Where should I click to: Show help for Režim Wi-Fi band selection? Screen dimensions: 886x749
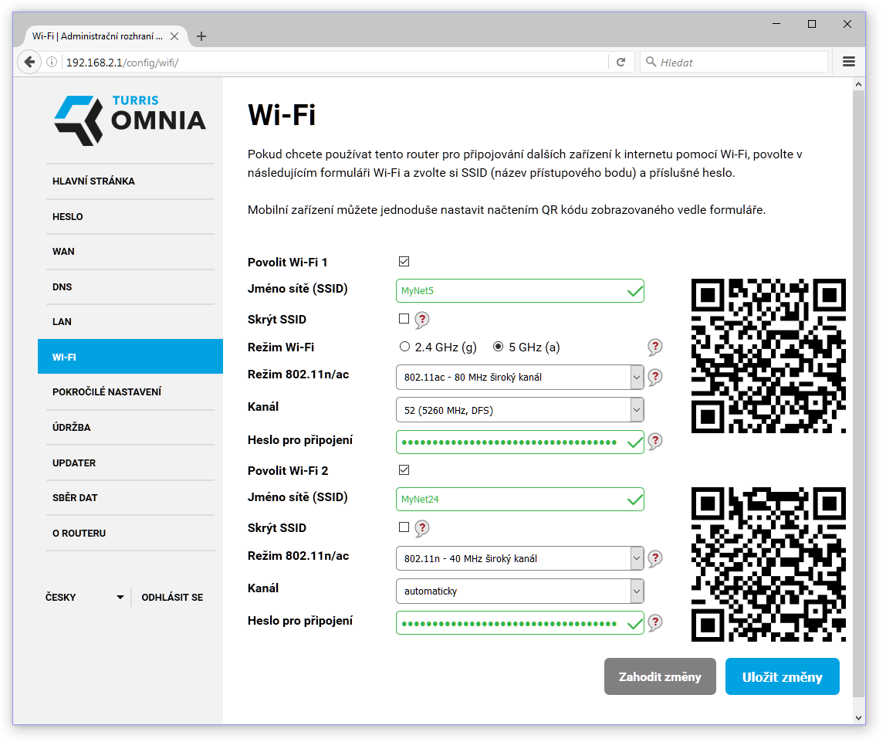pos(655,347)
